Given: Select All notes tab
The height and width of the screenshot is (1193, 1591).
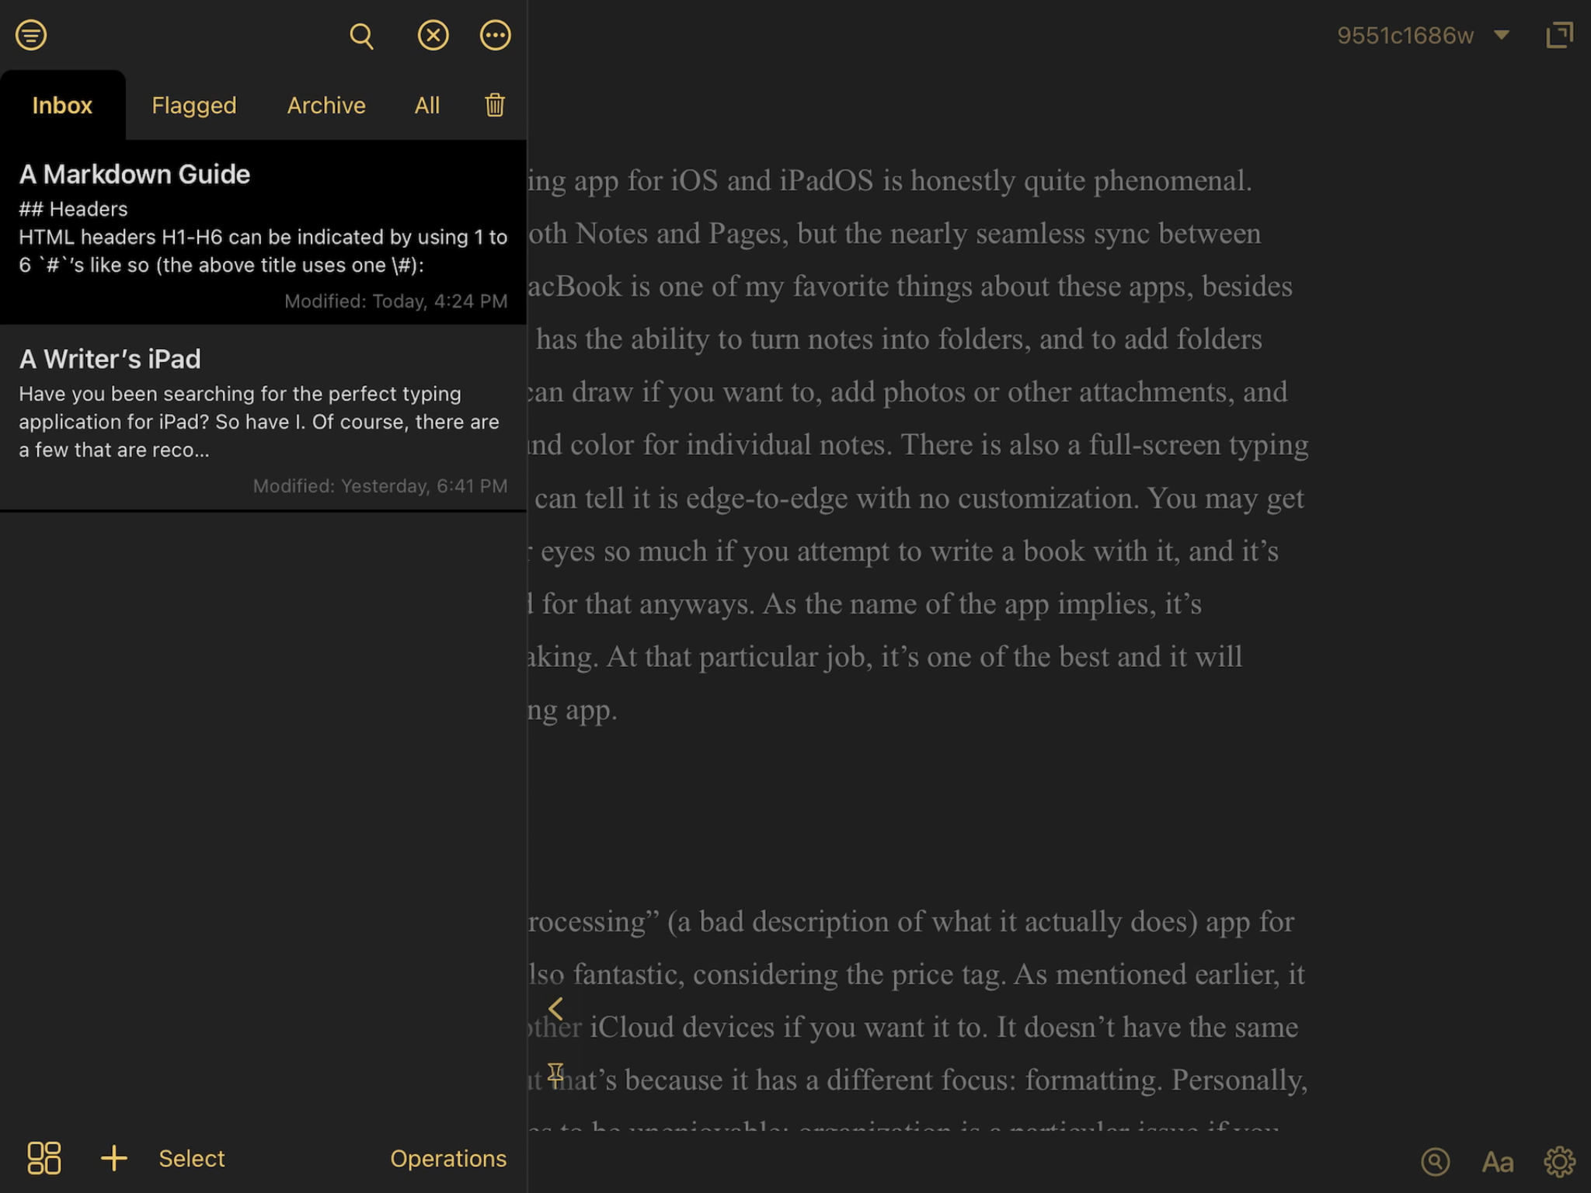Looking at the screenshot, I should tap(427, 106).
